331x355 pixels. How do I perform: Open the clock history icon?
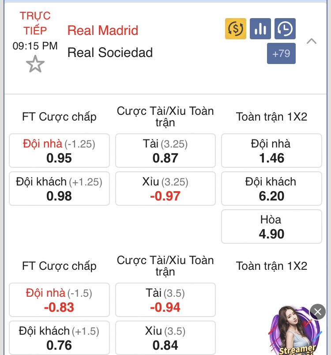click(x=285, y=29)
